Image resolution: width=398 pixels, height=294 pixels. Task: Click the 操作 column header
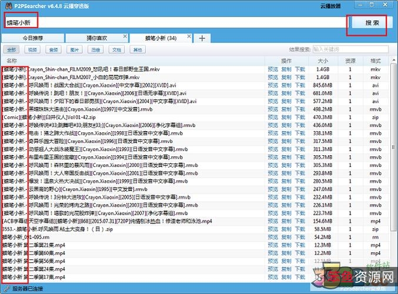[286, 61]
